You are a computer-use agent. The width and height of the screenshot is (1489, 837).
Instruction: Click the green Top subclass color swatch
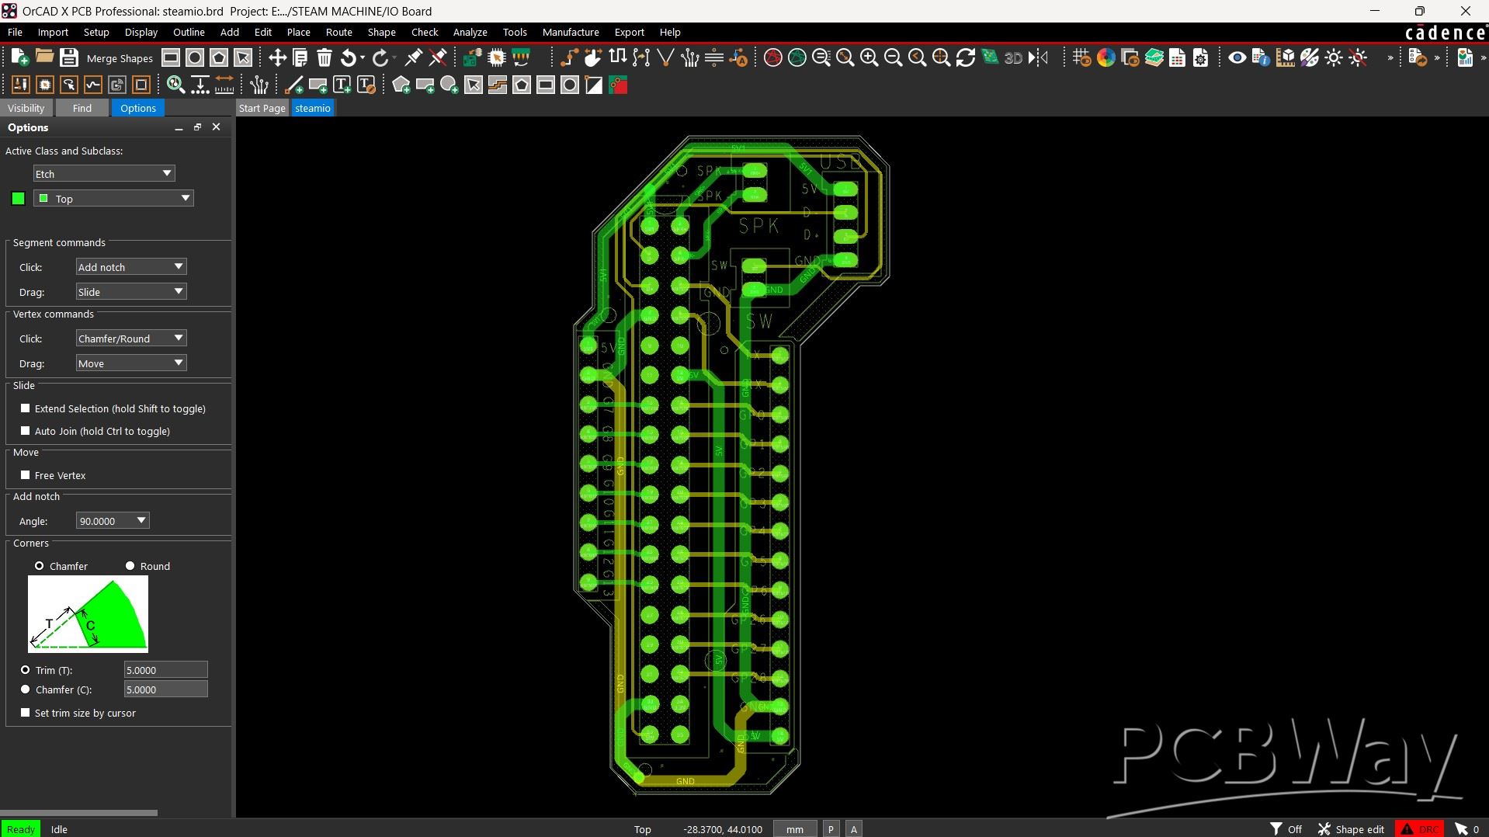(19, 199)
